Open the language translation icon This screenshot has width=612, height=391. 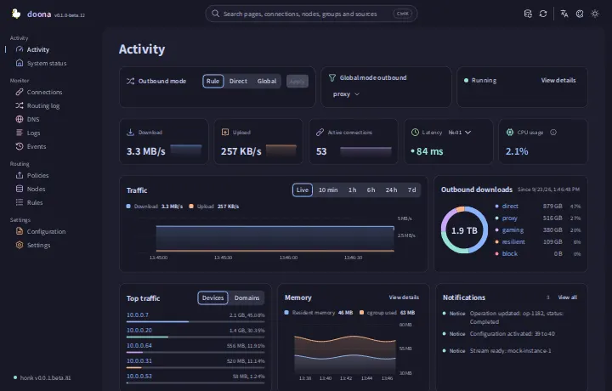click(564, 14)
